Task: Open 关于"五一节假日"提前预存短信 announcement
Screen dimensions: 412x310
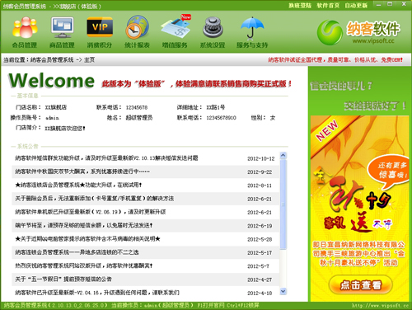Action: click(x=63, y=279)
